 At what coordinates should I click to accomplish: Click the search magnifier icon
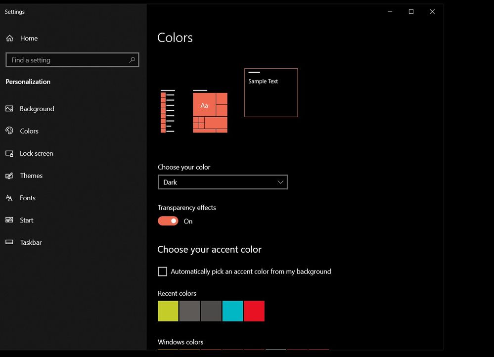[132, 60]
